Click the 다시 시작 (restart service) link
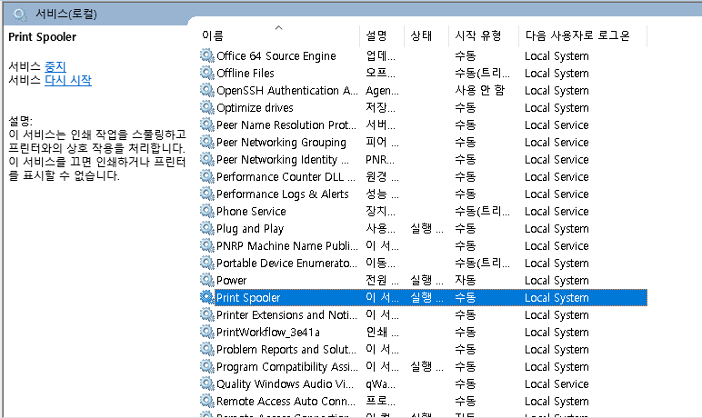The image size is (702, 418). (68, 80)
